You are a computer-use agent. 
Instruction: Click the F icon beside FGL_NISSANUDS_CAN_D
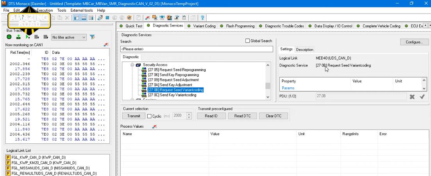click(x=8, y=168)
